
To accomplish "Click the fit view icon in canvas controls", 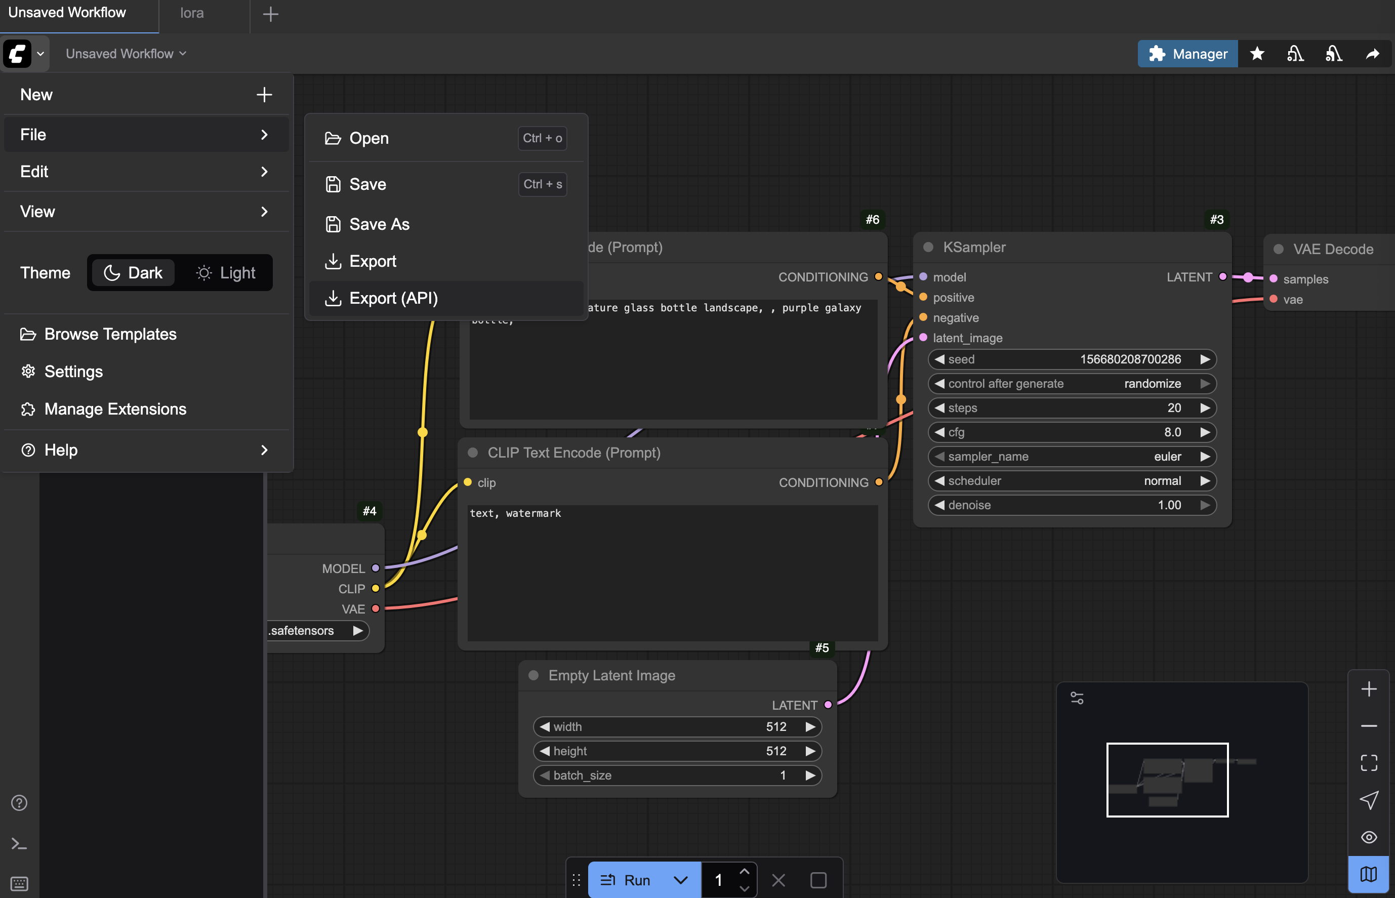I will point(1368,762).
